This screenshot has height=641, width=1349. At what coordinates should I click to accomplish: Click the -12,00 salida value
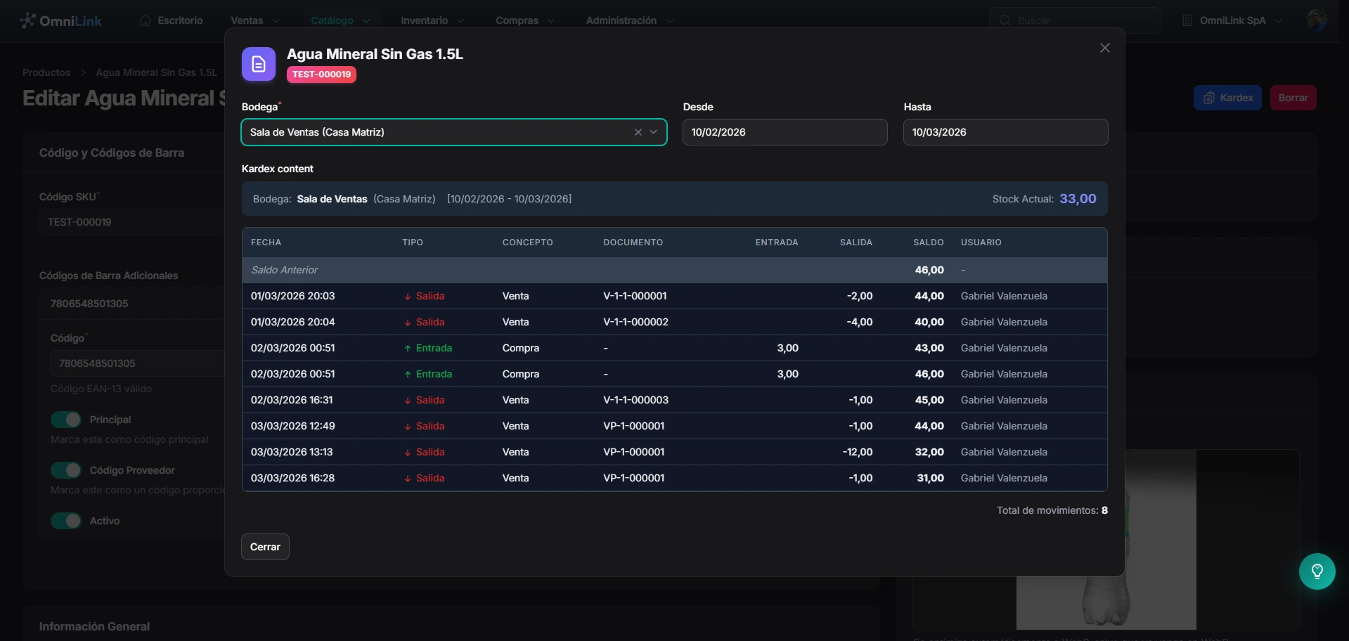tap(858, 452)
